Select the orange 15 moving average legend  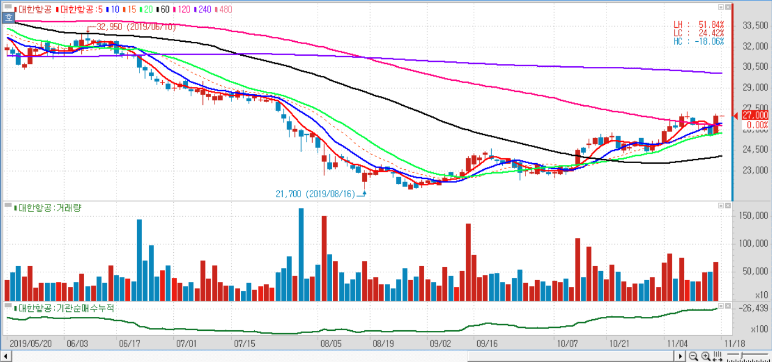[x=129, y=9]
